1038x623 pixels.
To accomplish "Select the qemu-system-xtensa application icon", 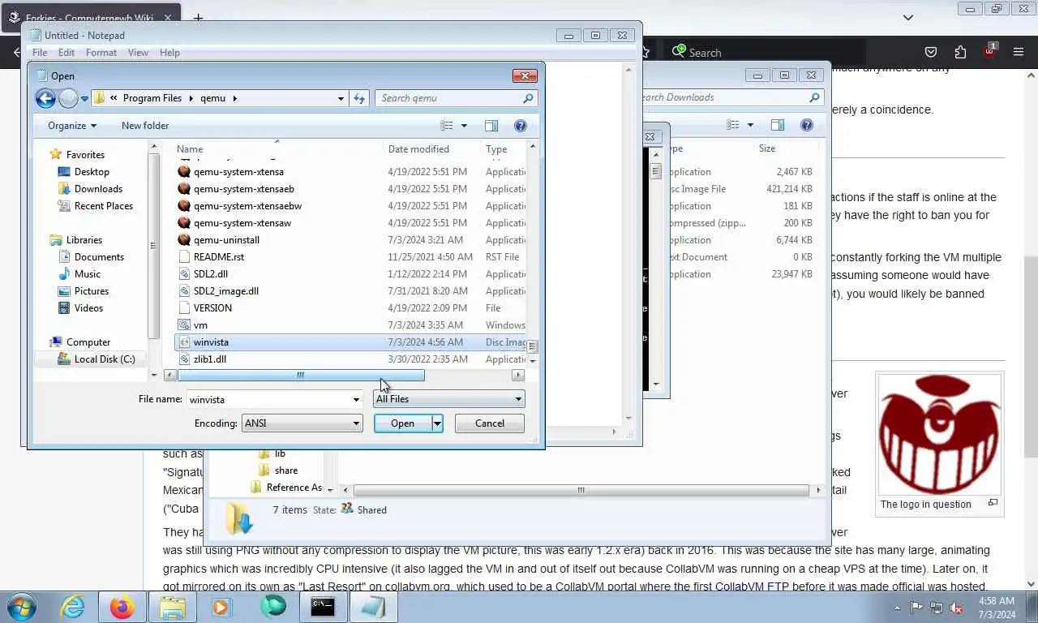I will click(184, 172).
